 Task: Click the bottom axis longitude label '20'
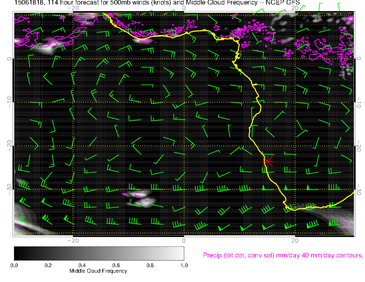(295, 240)
